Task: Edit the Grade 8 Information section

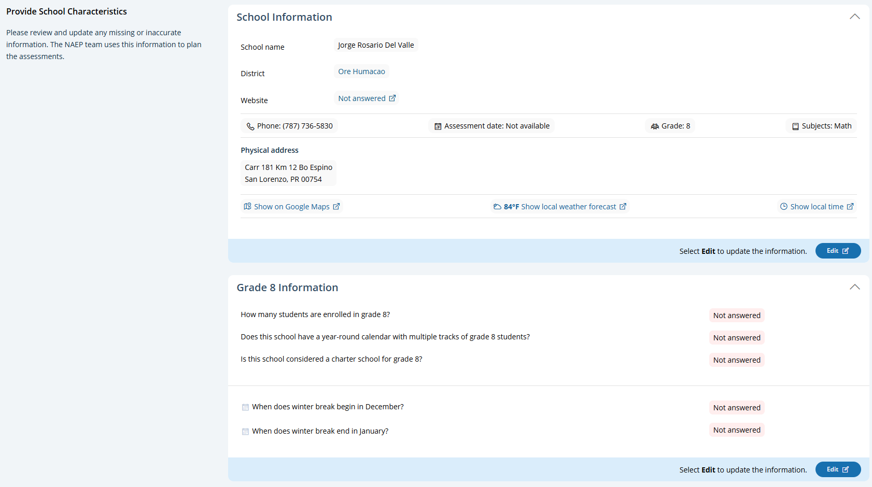Action: (x=838, y=469)
